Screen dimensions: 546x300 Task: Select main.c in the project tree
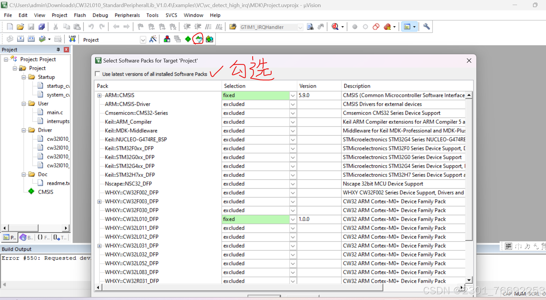tap(55, 112)
